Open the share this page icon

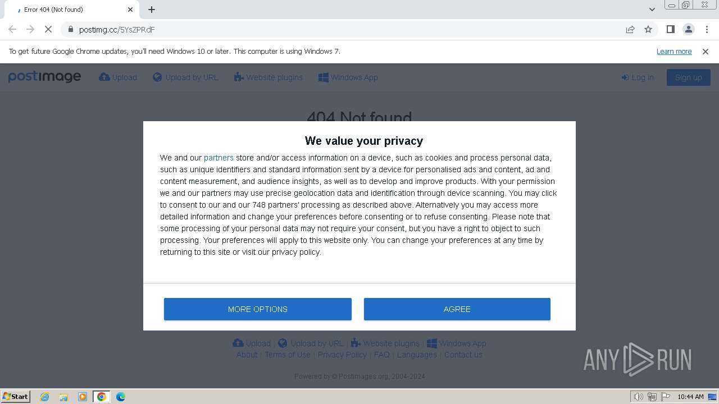(x=630, y=29)
